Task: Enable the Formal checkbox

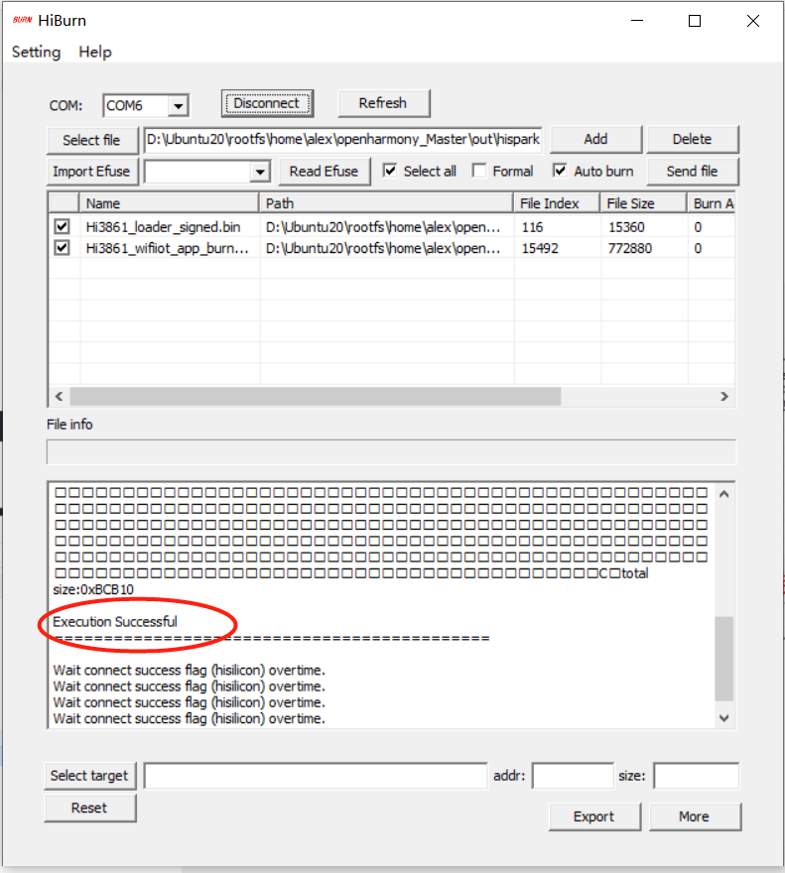Action: pyautogui.click(x=479, y=171)
